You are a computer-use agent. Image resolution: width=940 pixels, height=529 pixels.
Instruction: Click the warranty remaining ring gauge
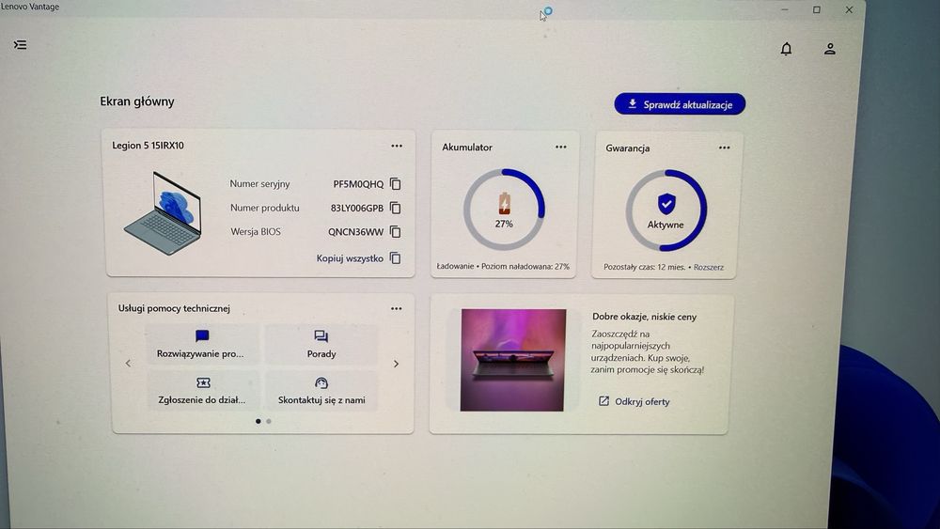666,210
